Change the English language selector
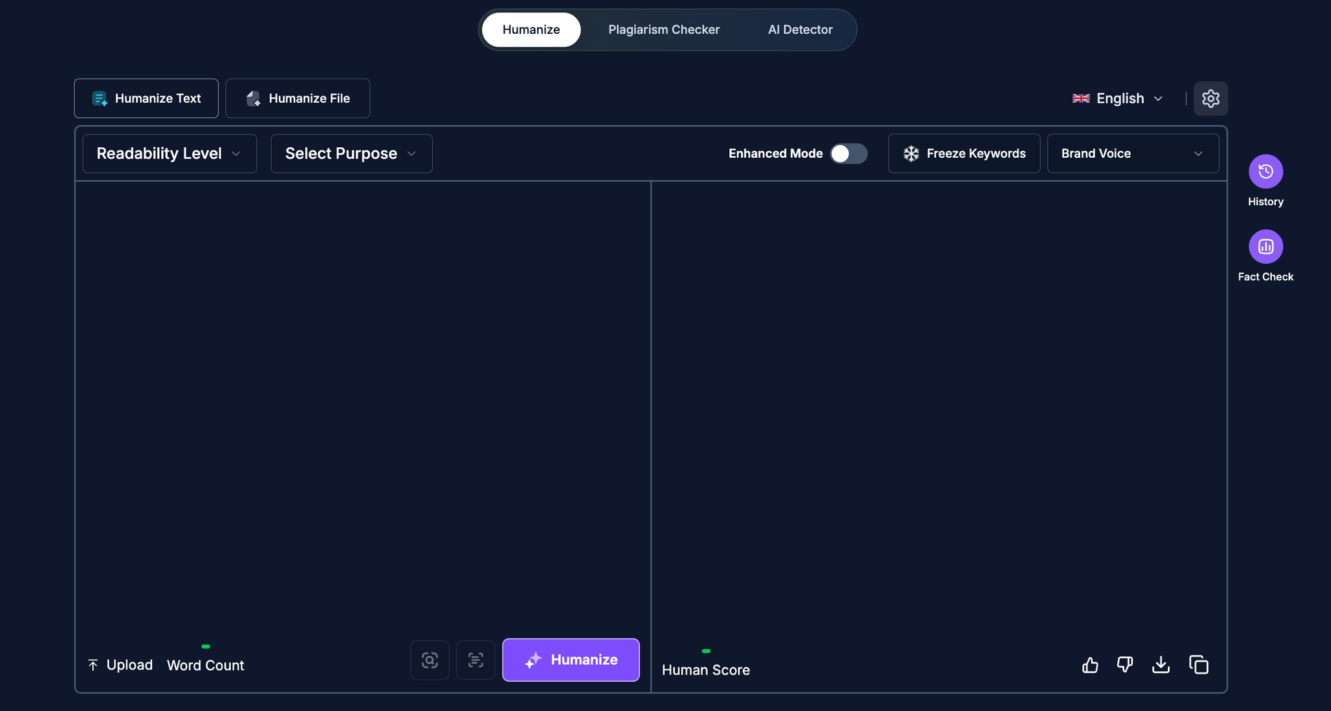The height and width of the screenshot is (711, 1331). tap(1117, 99)
